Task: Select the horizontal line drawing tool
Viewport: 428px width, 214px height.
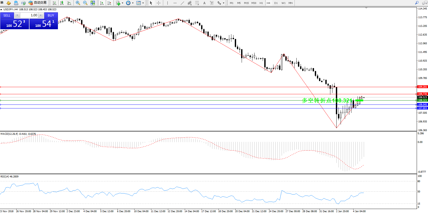Action: click(175, 3)
